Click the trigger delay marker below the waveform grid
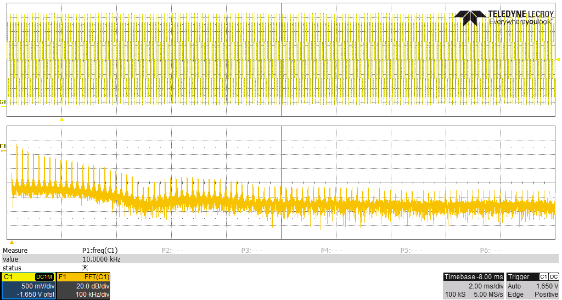562x300 pixels. [61, 119]
